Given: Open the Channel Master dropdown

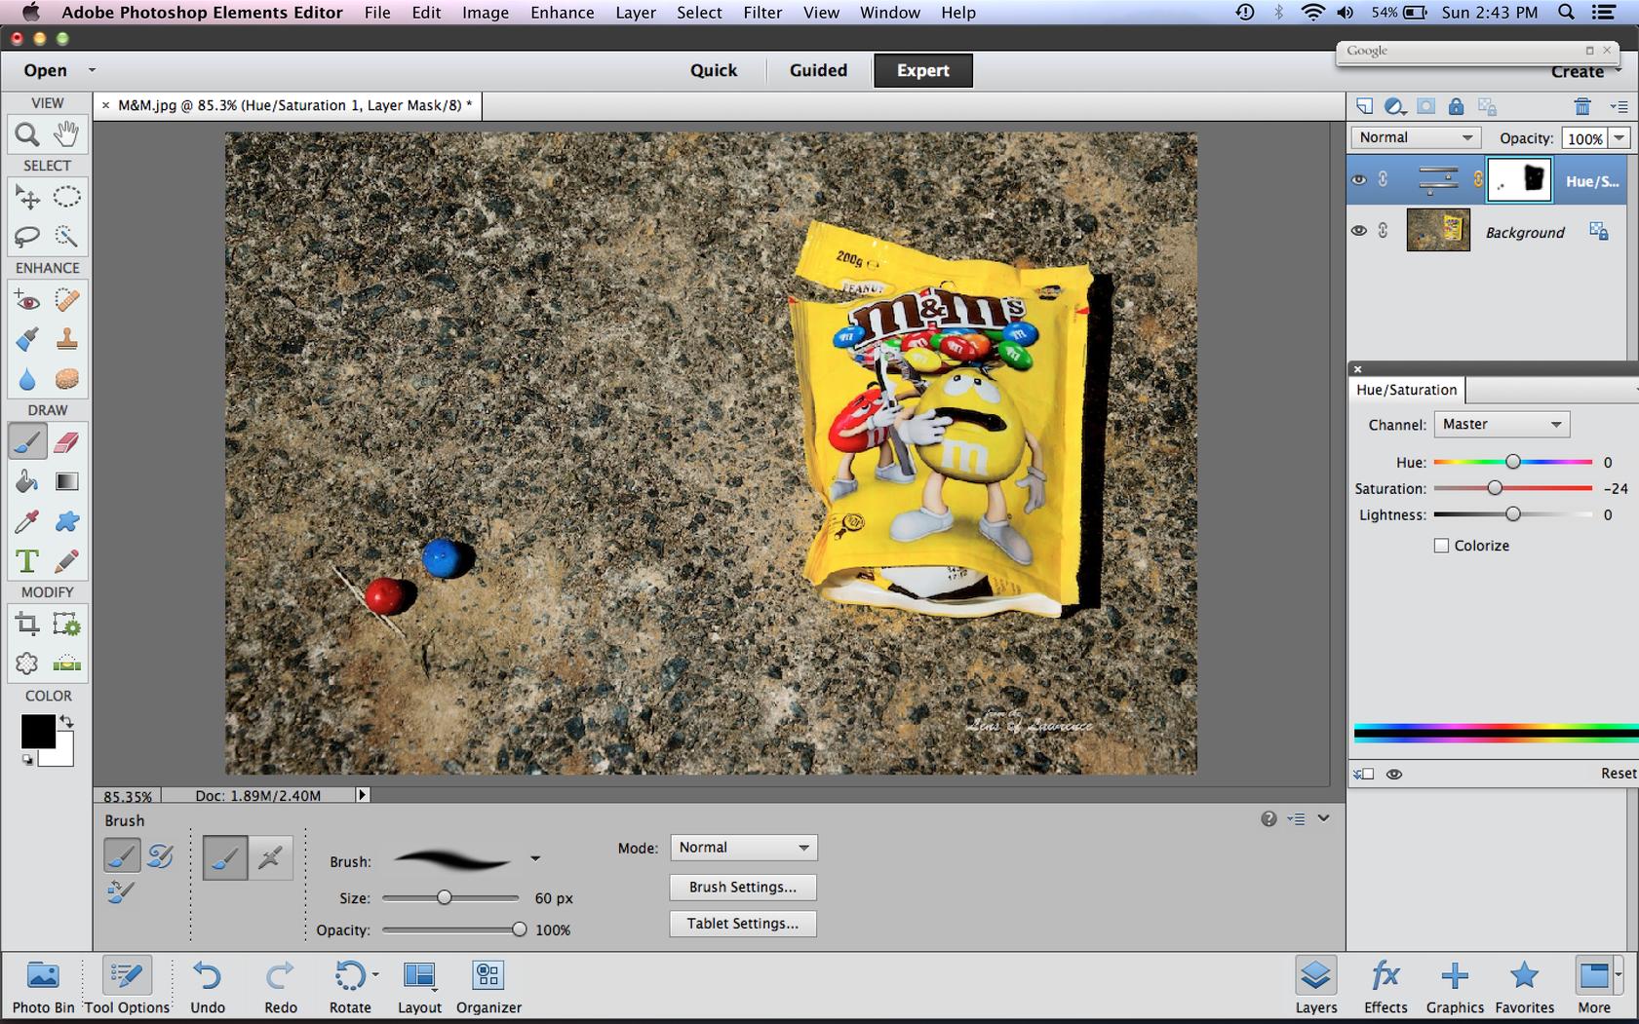Looking at the screenshot, I should (1502, 424).
